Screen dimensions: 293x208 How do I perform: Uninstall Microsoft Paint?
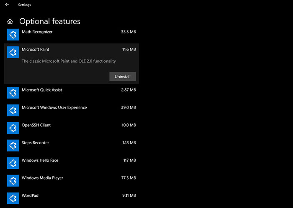(x=123, y=76)
